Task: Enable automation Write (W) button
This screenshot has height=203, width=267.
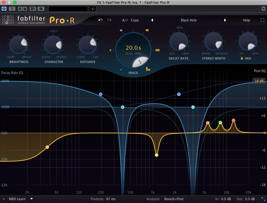Action: click(25, 9)
